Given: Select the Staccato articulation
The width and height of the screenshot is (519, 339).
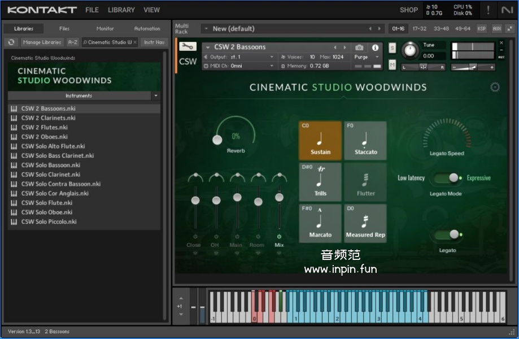Looking at the screenshot, I should pos(365,141).
